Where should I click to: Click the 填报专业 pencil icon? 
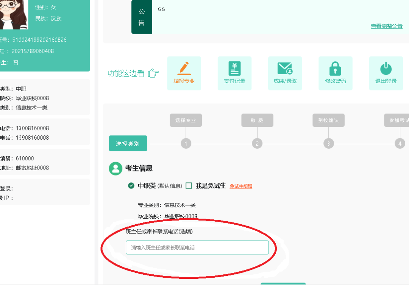(x=184, y=69)
